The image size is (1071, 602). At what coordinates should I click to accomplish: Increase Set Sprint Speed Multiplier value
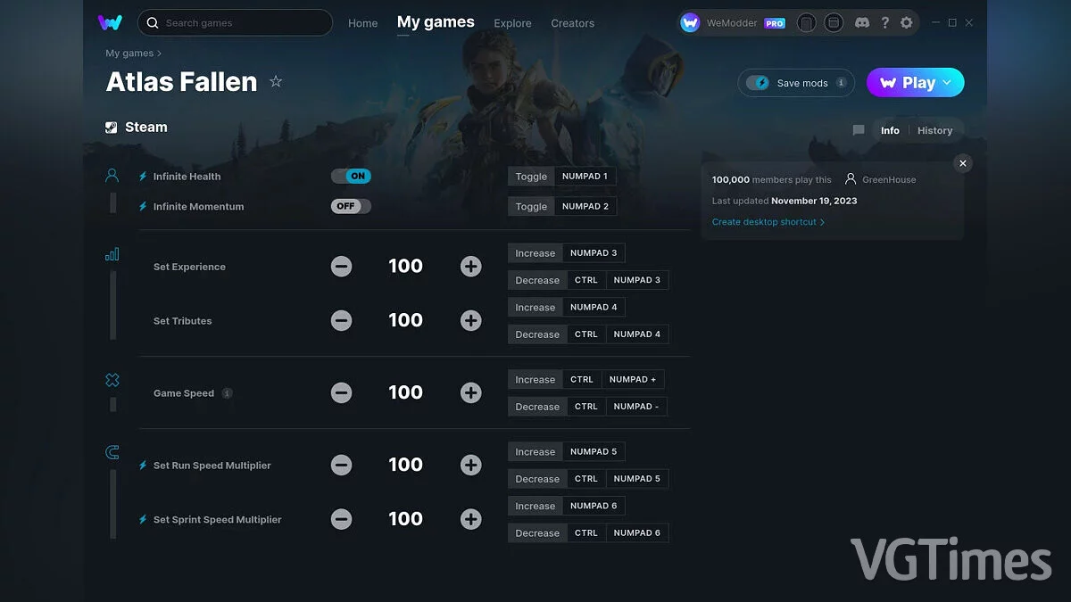pyautogui.click(x=471, y=519)
